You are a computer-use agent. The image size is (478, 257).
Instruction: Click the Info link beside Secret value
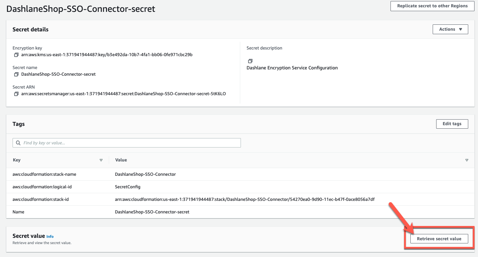point(50,236)
